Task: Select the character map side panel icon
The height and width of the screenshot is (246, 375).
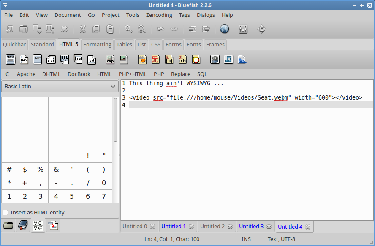Action: coord(38,225)
